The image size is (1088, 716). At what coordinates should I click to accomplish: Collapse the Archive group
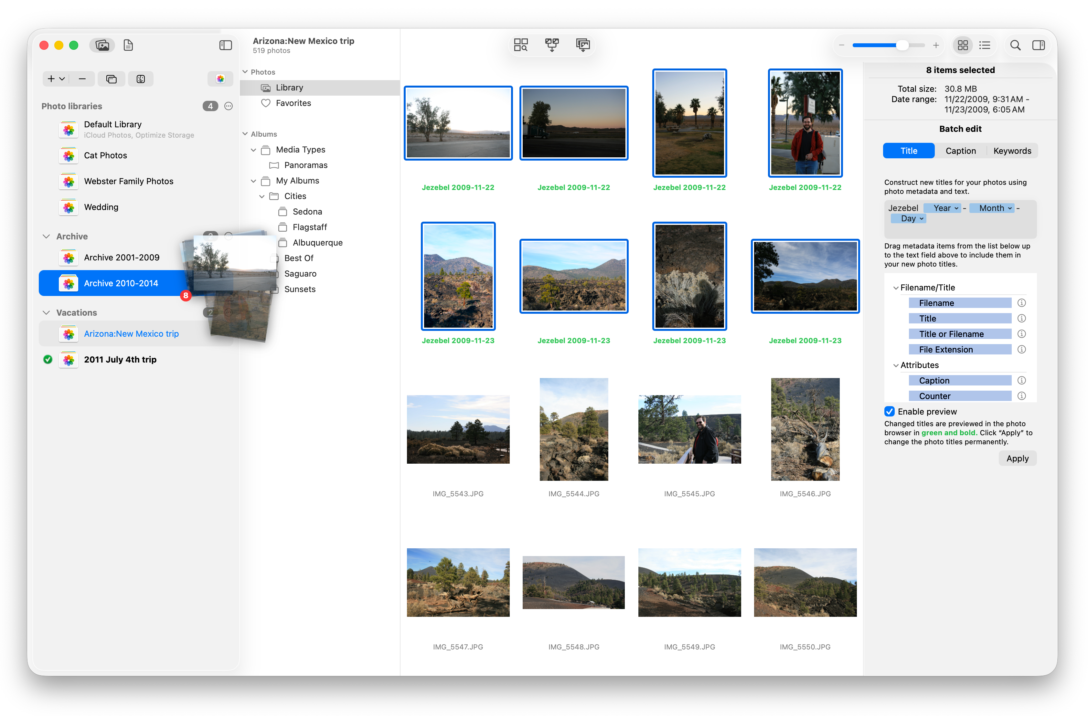pyautogui.click(x=46, y=236)
